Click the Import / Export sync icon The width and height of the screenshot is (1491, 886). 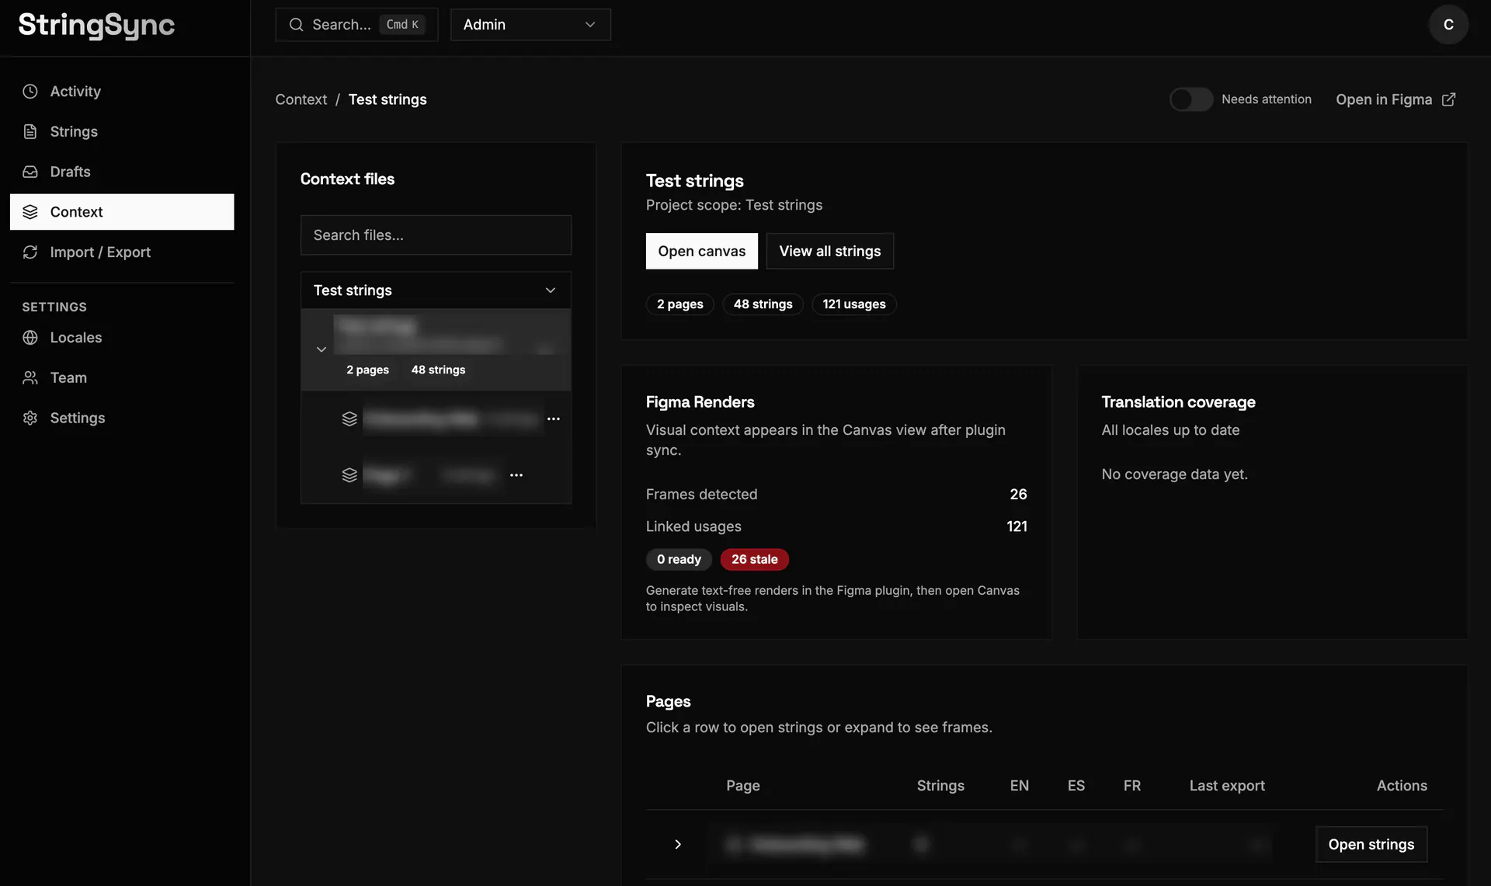click(30, 252)
